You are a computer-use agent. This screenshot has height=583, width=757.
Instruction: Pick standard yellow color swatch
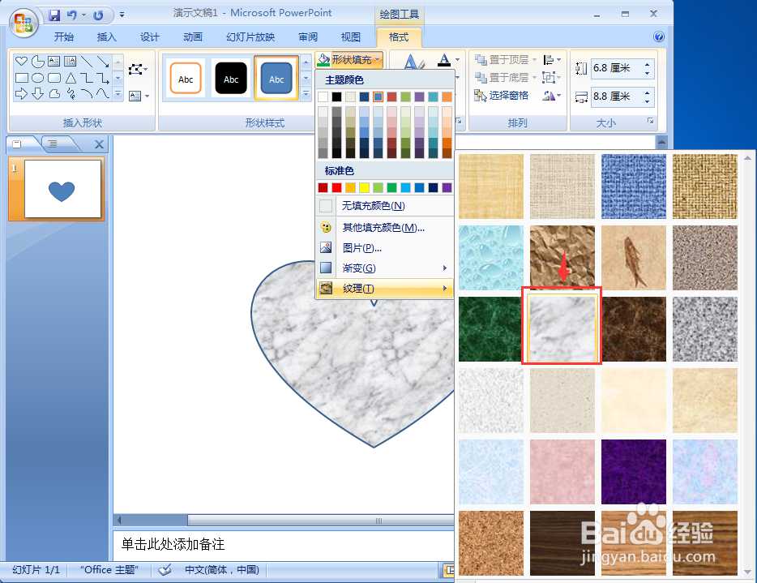(x=364, y=187)
